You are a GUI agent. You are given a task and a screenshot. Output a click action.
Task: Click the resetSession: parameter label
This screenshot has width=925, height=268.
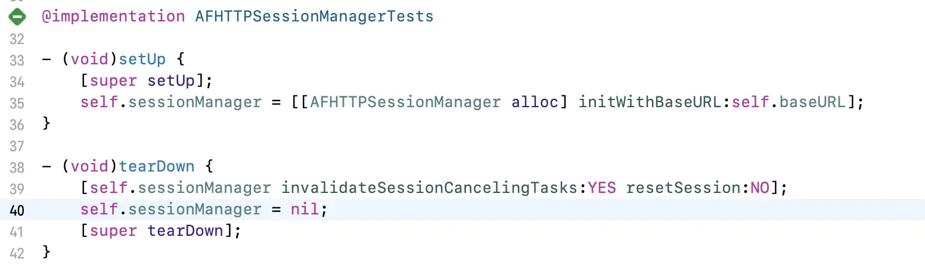pyautogui.click(x=688, y=188)
